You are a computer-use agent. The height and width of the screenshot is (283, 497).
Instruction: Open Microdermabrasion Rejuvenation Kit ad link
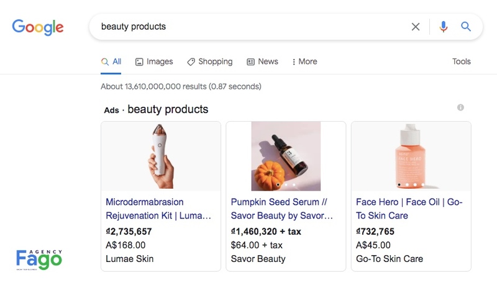pos(158,209)
